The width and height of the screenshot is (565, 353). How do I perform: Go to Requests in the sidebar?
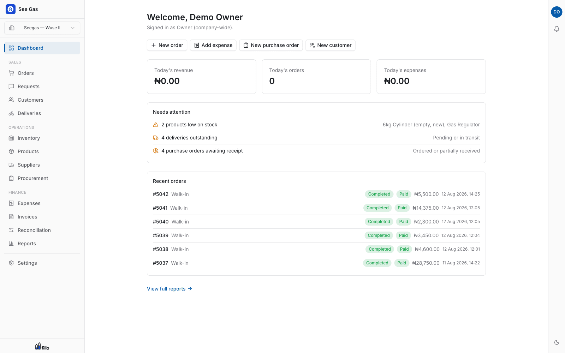[x=42, y=86]
